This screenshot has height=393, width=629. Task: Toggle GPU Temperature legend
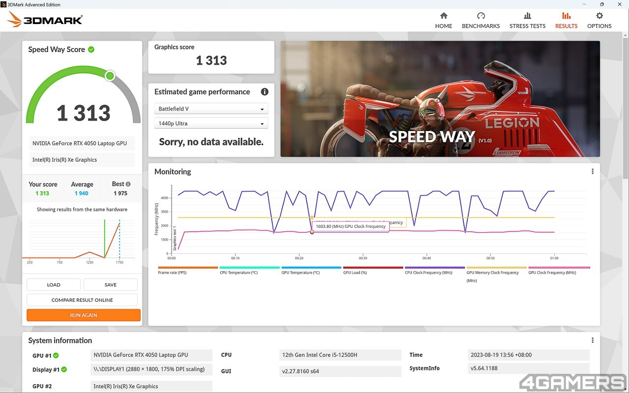click(x=311, y=271)
